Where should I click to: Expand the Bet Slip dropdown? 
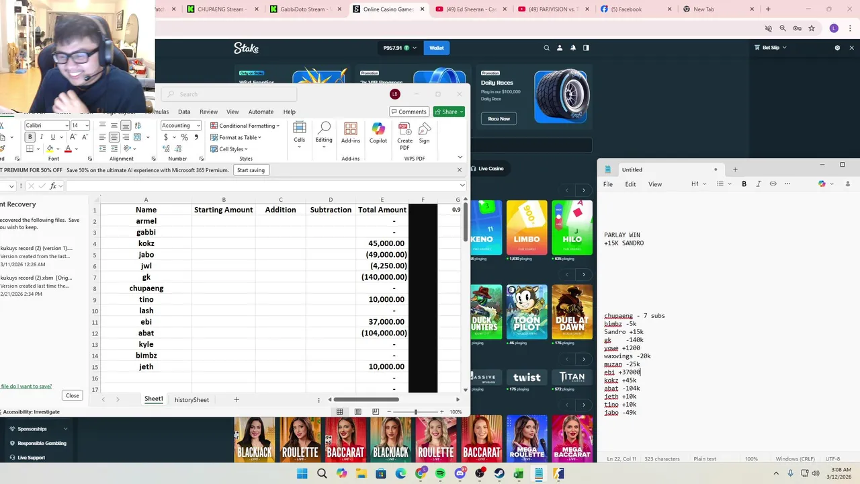pyautogui.click(x=784, y=48)
